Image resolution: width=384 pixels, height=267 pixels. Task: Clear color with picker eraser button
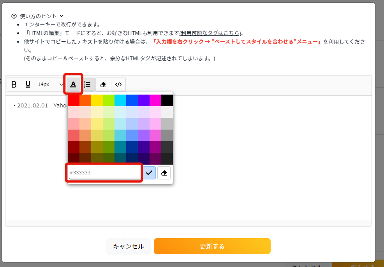pyautogui.click(x=164, y=173)
